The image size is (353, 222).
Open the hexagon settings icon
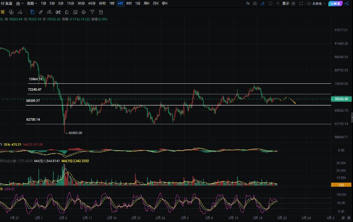[x=293, y=3]
